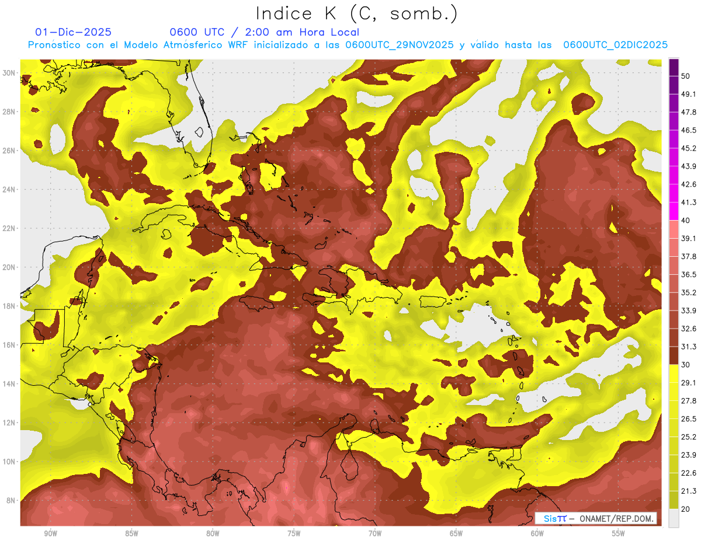Click the '75W' longitude label
The width and height of the screenshot is (701, 541).
pos(294,533)
